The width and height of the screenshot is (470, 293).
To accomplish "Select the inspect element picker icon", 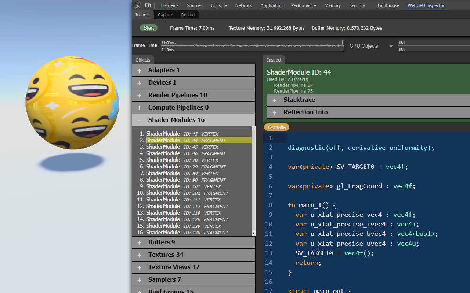I will (137, 5).
